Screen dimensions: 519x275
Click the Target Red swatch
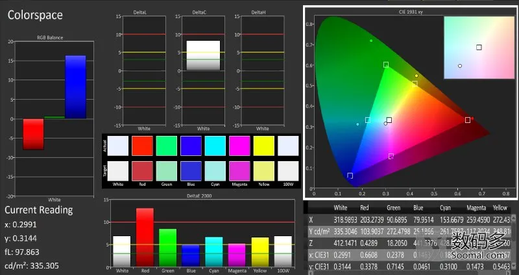click(142, 171)
